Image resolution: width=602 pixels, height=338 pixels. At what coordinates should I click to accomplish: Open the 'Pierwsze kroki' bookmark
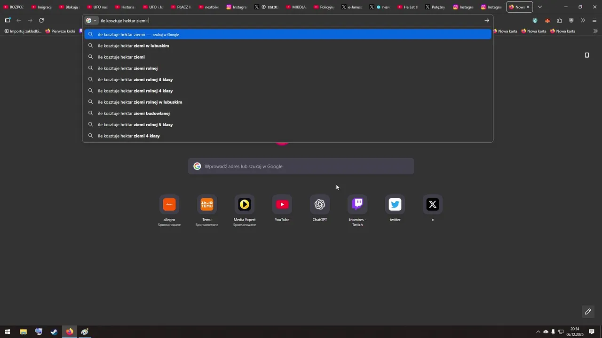pos(60,31)
